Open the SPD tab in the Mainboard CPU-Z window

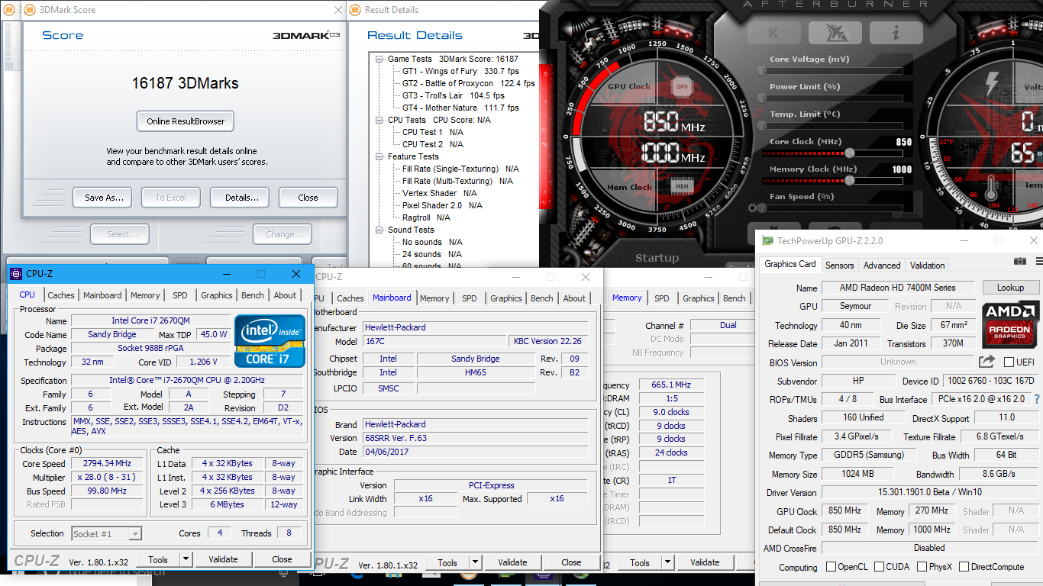(x=470, y=298)
